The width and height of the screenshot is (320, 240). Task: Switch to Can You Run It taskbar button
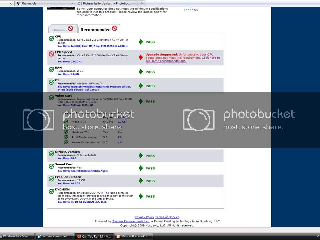click(x=94, y=236)
